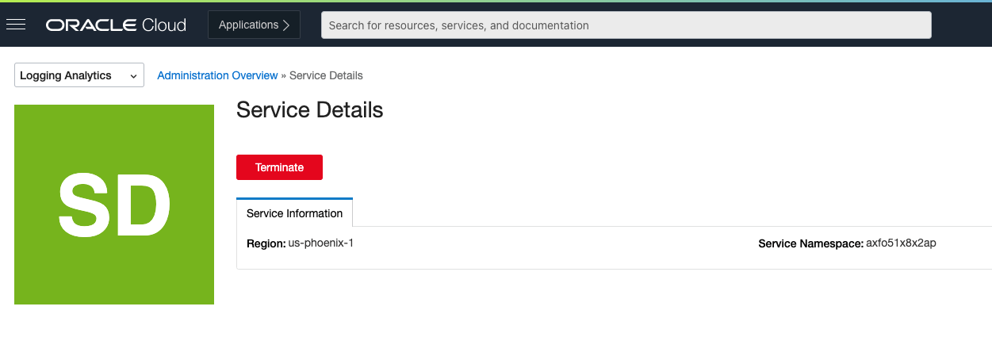This screenshot has width=992, height=337.
Task: Click the green SD service tile
Action: (x=114, y=205)
